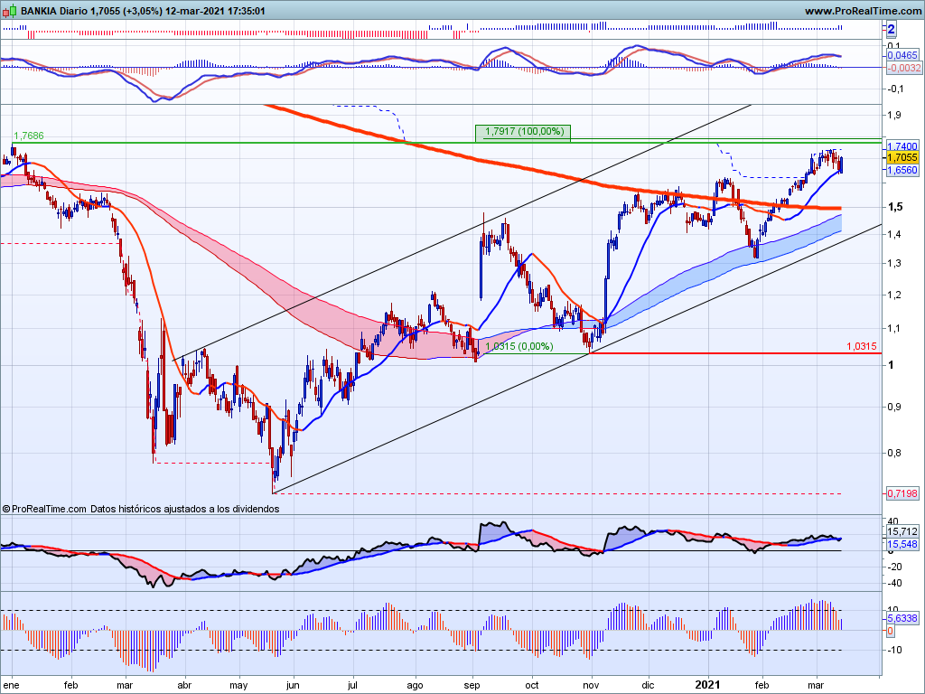
Task: Click the 'sep' month on time axis
Action: 472,685
